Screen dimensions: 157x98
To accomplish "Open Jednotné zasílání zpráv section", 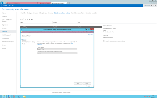I will click(x=8, y=42).
